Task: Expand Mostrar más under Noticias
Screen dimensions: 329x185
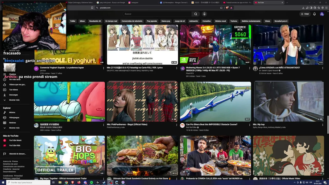Action: coord(14,128)
